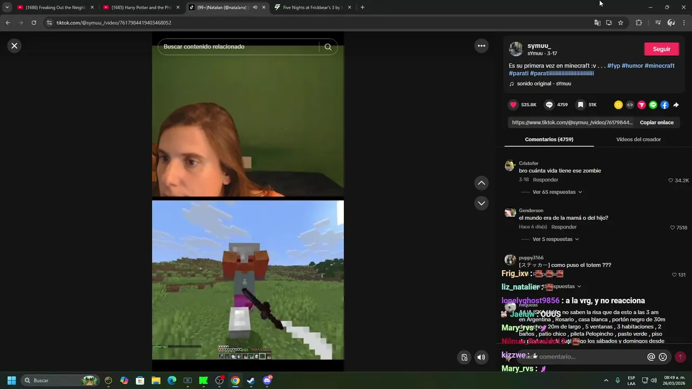This screenshot has width=692, height=389.
Task: Open the Chrome three-dot menu
Action: point(684,23)
